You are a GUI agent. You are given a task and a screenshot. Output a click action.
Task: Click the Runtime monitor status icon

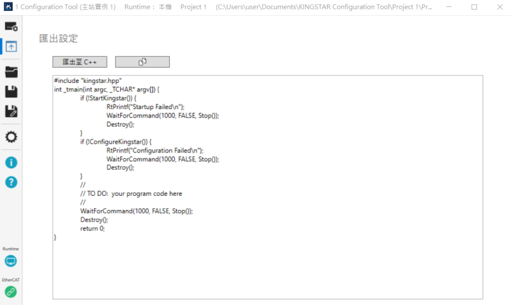click(x=11, y=261)
